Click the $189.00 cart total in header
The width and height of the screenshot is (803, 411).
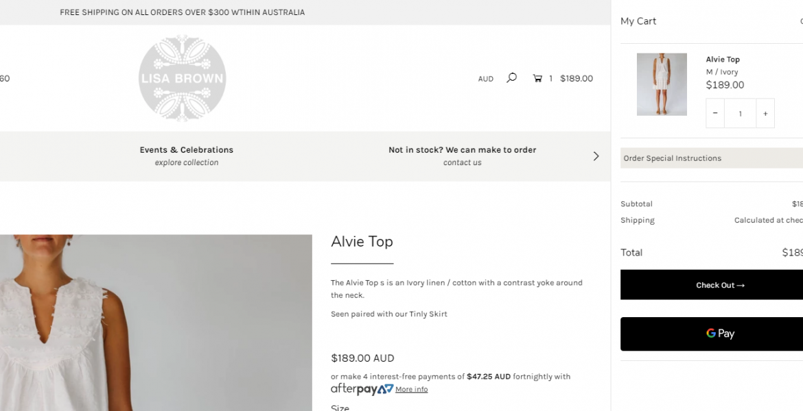click(576, 79)
